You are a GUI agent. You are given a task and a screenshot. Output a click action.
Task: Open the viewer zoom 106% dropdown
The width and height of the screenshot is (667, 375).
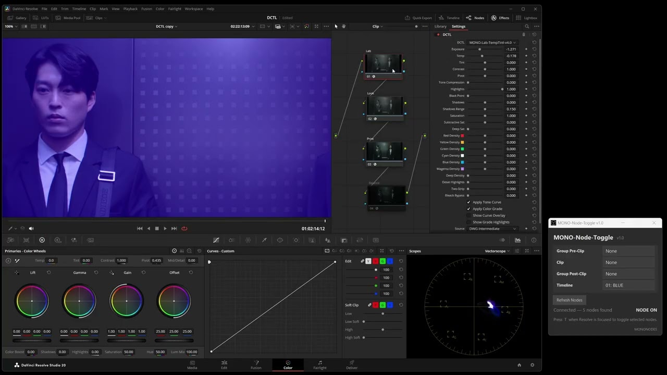click(x=11, y=26)
